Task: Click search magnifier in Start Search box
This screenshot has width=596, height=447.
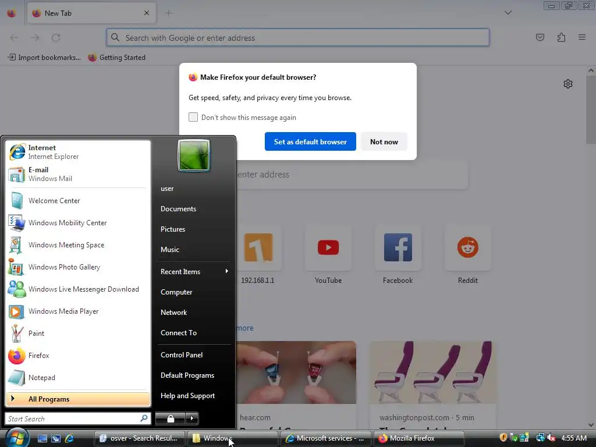Action: [144, 418]
